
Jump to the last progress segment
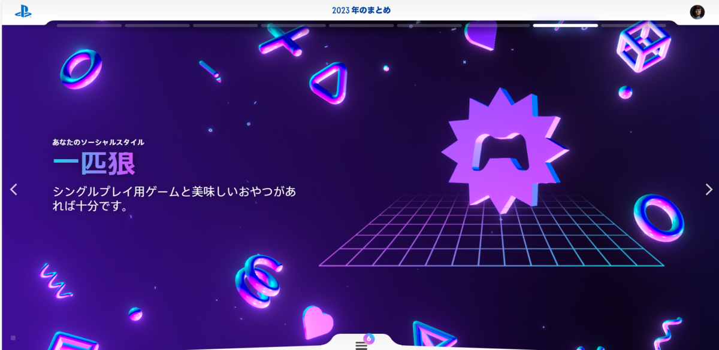[x=633, y=26]
